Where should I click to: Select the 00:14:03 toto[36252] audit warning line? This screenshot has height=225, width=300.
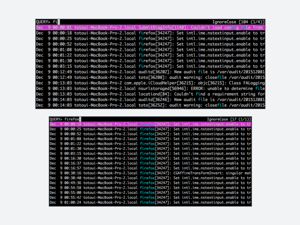pyautogui.click(x=150, y=105)
